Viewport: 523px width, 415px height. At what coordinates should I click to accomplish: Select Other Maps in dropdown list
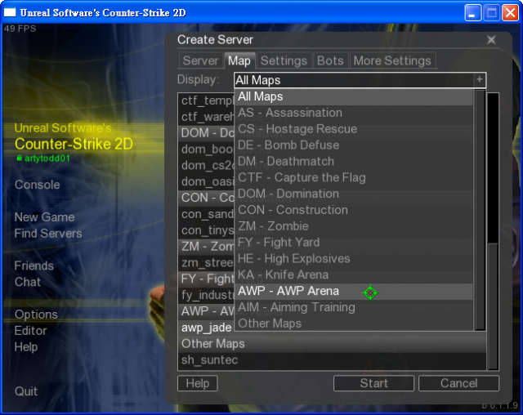354,324
